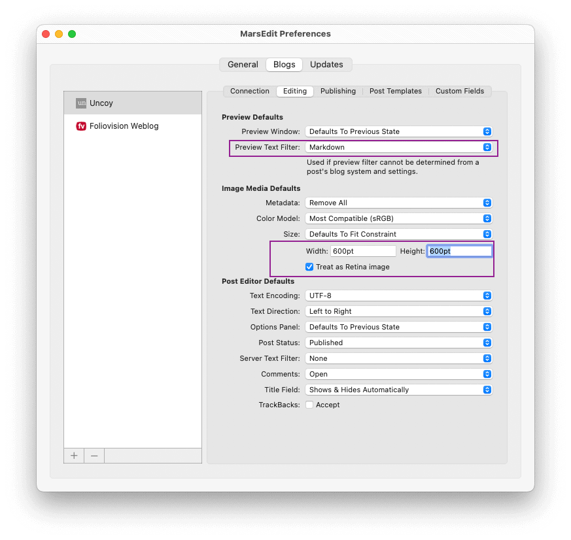Open Post Status Published dropdown
The image size is (571, 540).
click(399, 343)
